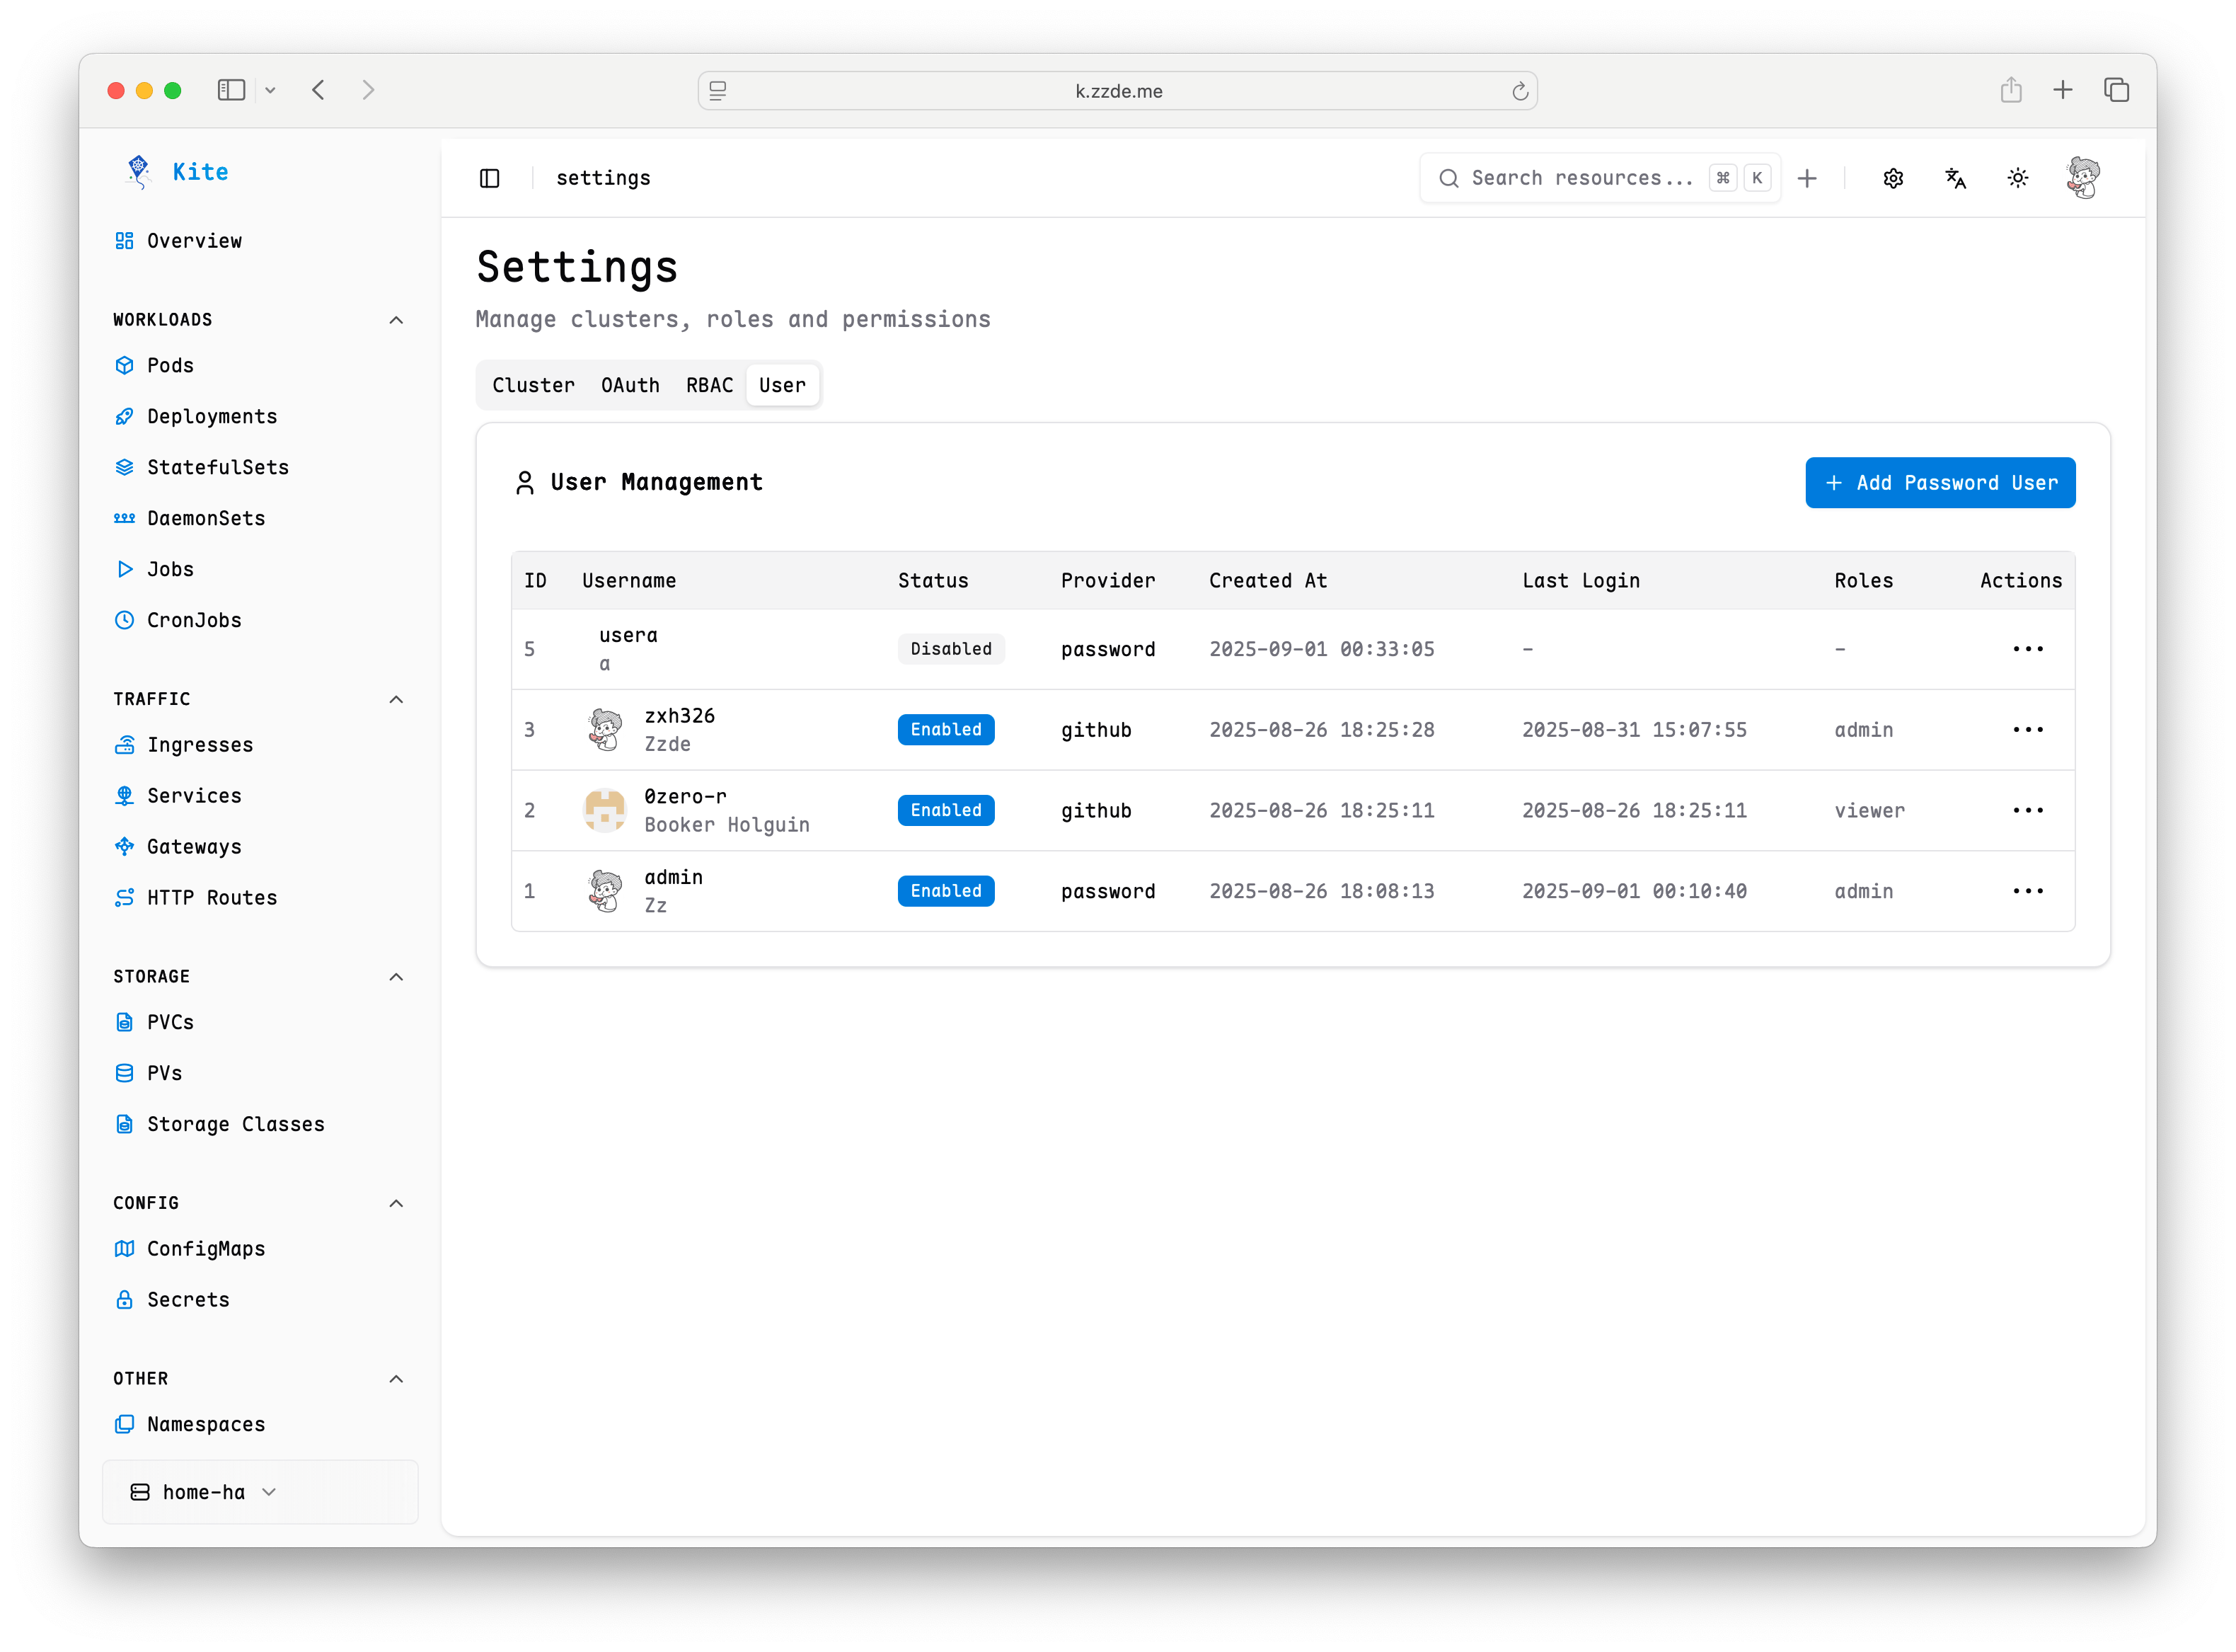This screenshot has height=1652, width=2236.
Task: Open settings via the gear icon
Action: tap(1892, 178)
